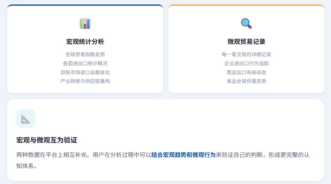
Task: Click the bar chart icon above 宏观统计分析
Action: [85, 23]
